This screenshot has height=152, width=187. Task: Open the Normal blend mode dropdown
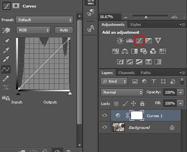pos(122,92)
